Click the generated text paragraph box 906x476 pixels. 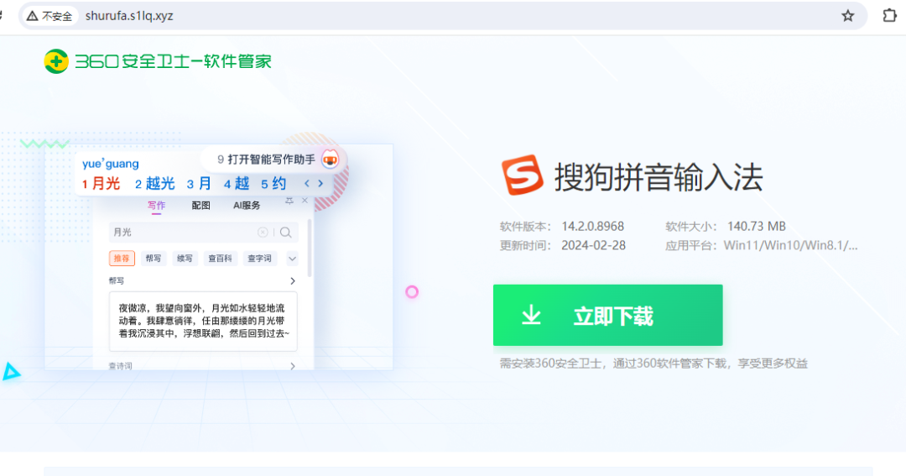click(203, 321)
